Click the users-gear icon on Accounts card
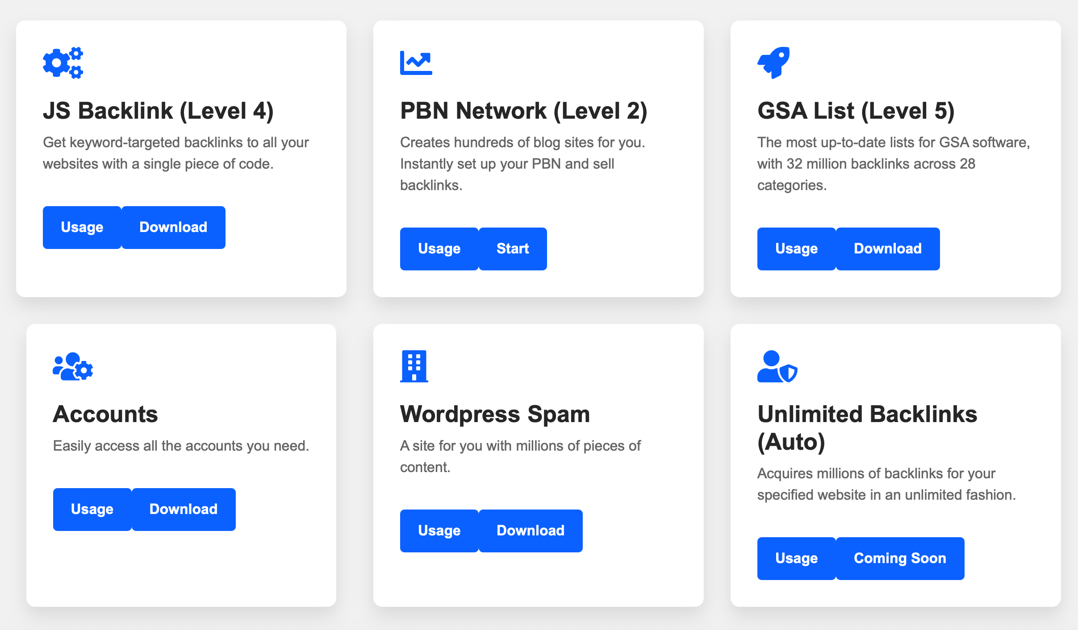The height and width of the screenshot is (630, 1078). tap(73, 366)
